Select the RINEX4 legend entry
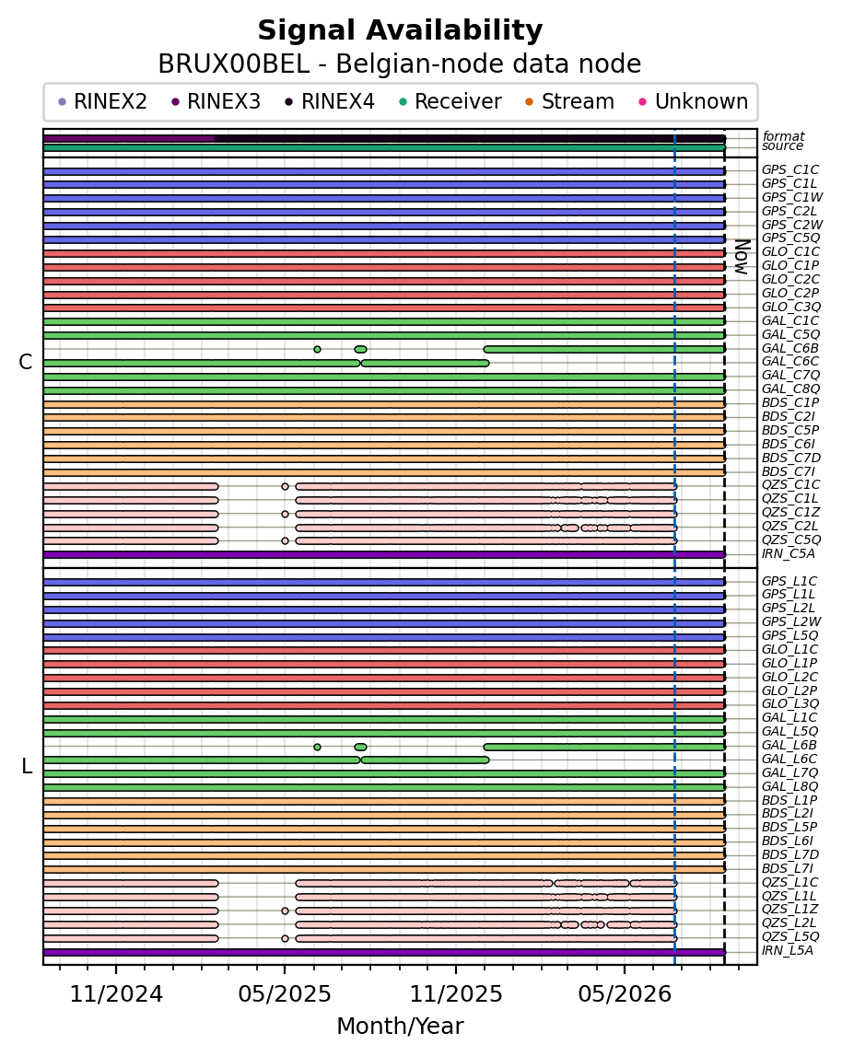The height and width of the screenshot is (1056, 842). [x=331, y=101]
